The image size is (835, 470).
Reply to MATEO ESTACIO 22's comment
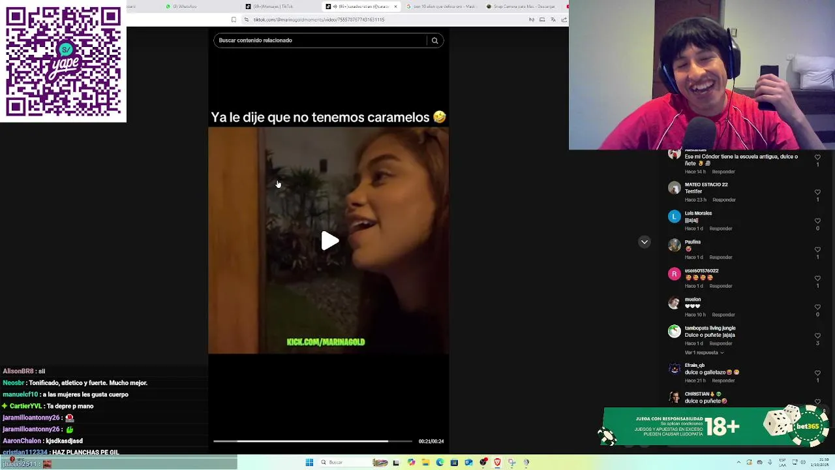click(x=724, y=200)
